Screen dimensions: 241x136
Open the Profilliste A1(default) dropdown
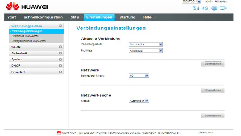pyautogui.click(x=146, y=50)
